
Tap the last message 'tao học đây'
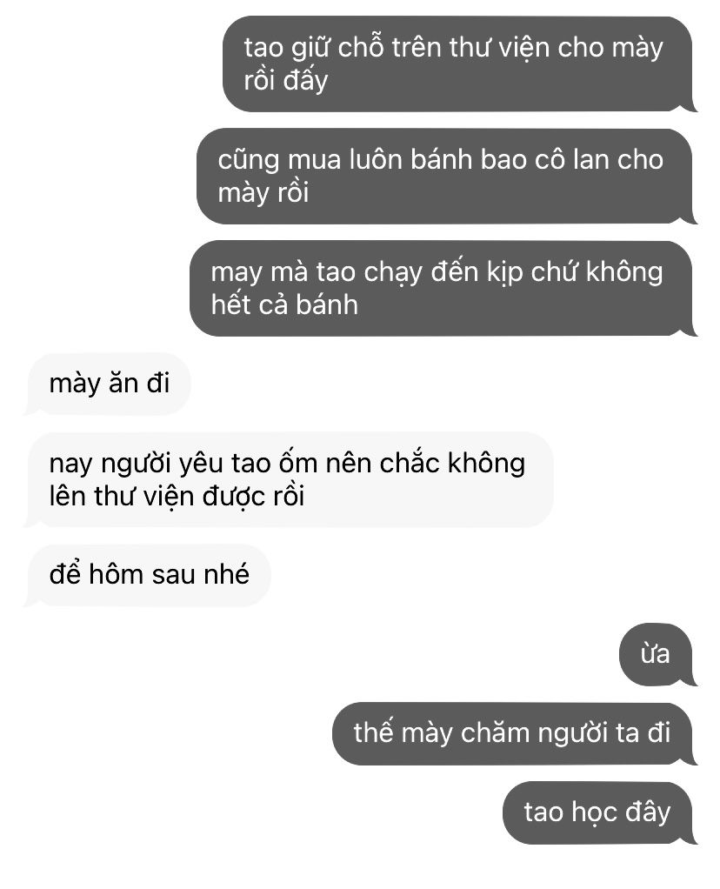click(597, 812)
